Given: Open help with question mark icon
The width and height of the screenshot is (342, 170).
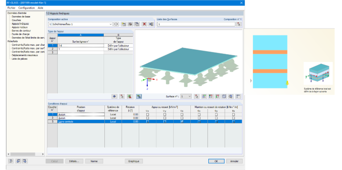Looking at the screenshot, I should coord(11,161).
